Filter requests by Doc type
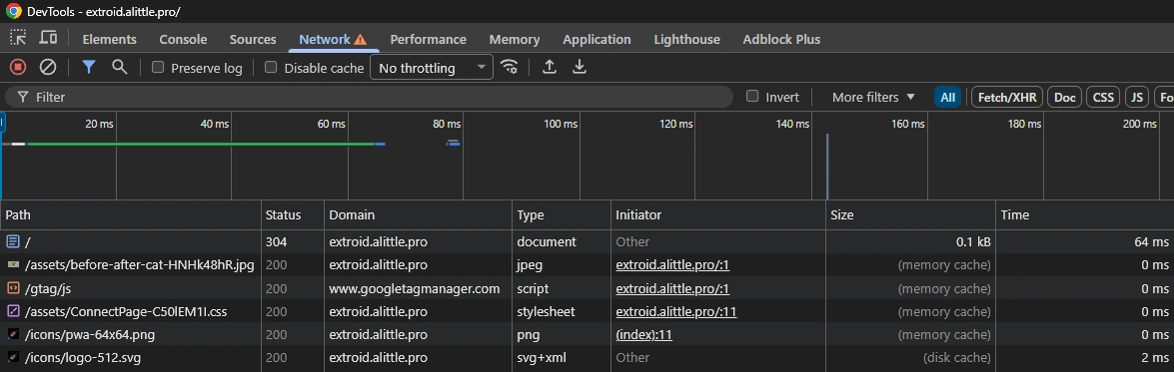This screenshot has height=372, width=1174. pos(1065,97)
